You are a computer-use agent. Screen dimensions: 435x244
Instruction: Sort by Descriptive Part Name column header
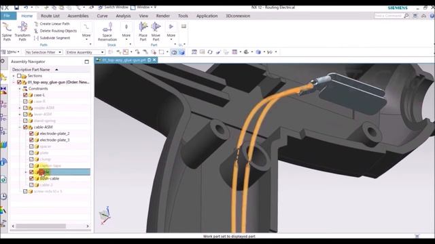click(31, 69)
